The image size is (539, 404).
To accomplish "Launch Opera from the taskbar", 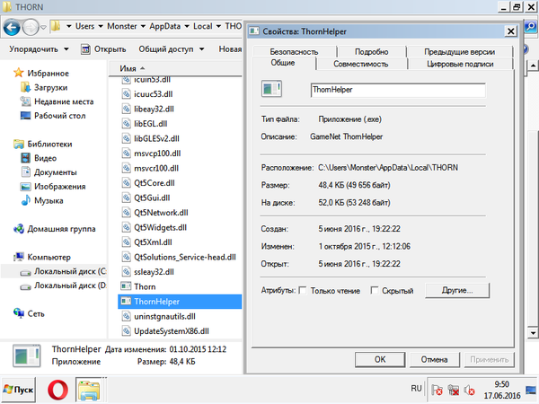I will coord(57,391).
